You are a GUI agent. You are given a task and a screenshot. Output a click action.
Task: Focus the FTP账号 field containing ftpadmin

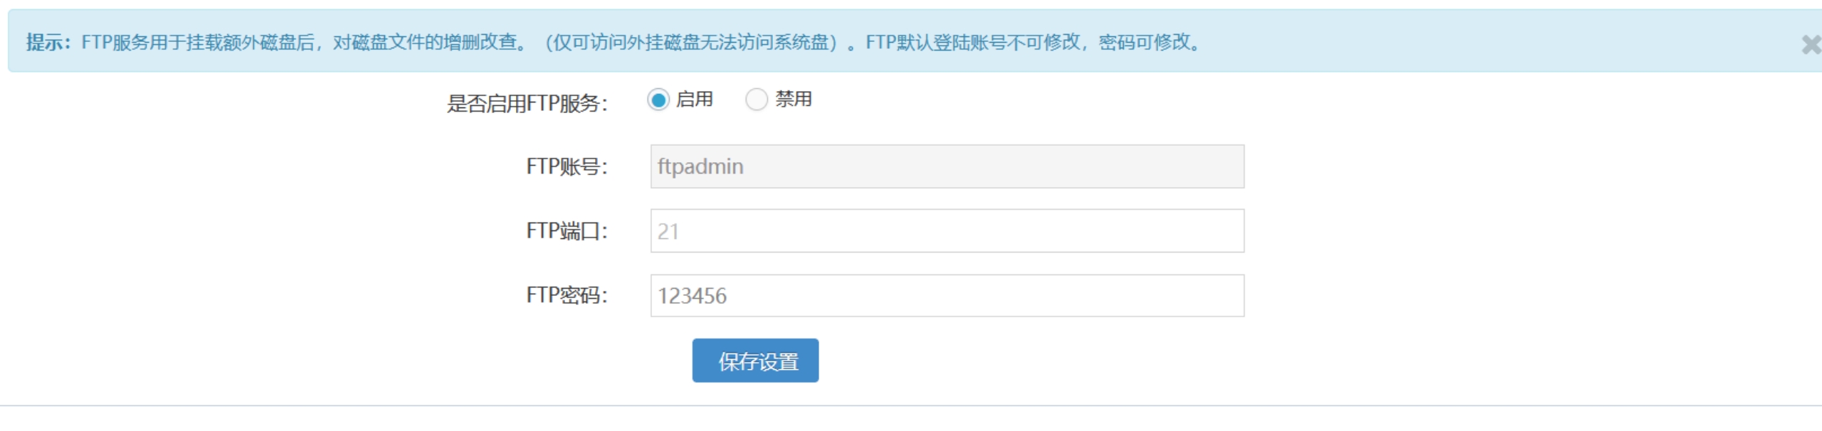pos(947,166)
